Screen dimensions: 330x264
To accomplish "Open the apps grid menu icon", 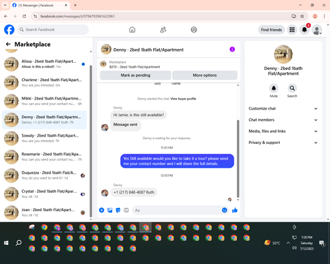I will (x=292, y=30).
